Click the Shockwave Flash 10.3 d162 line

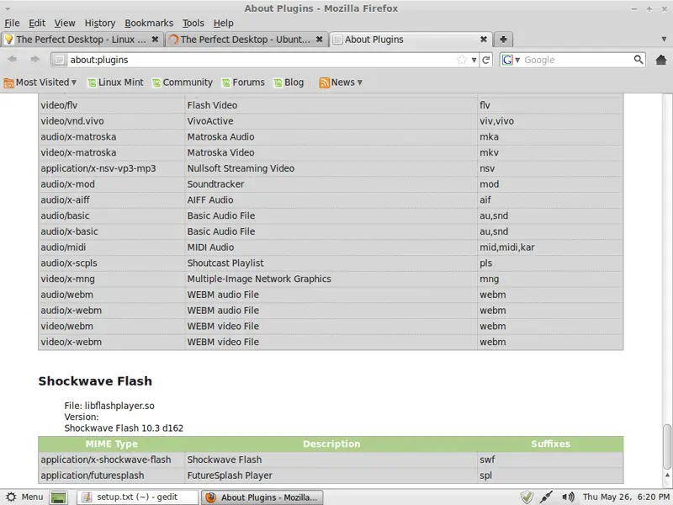[x=124, y=428]
